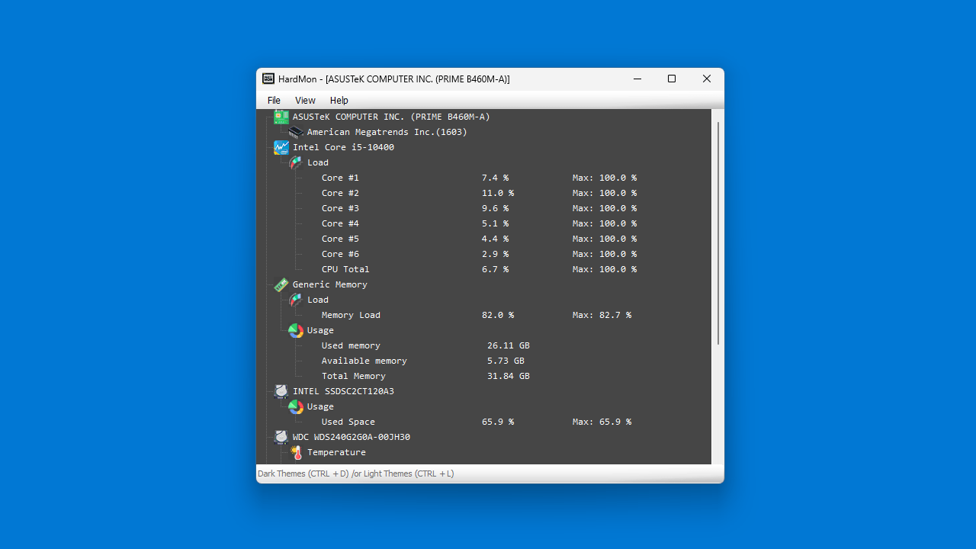Click the Max: 82.7 % memory value
This screenshot has height=549, width=976.
click(602, 315)
